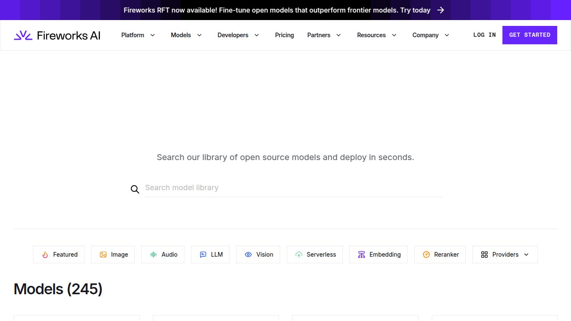Filter models by Featured flame icon

[x=46, y=255]
